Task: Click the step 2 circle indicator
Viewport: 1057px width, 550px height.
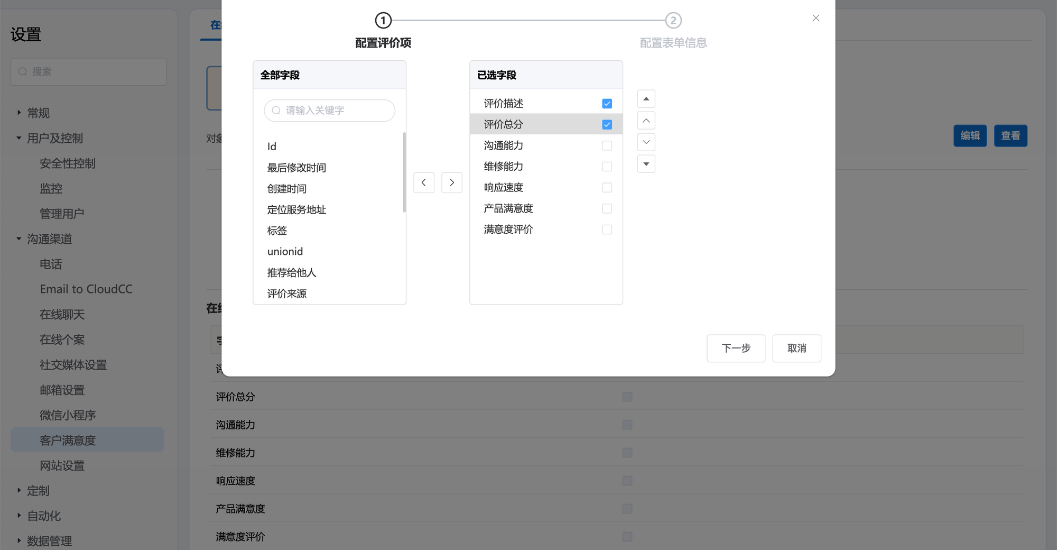Action: (673, 21)
